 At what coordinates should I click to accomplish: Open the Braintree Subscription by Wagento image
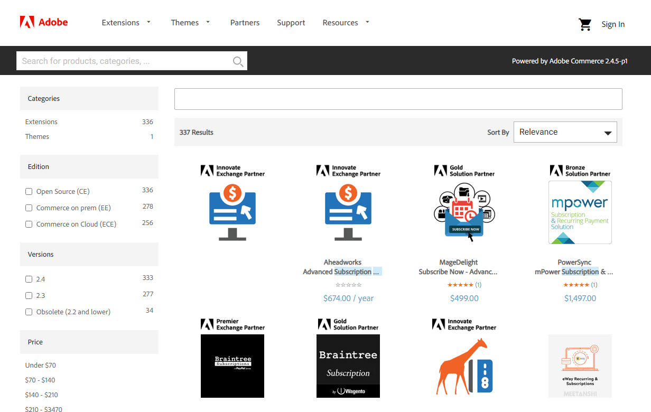(x=348, y=366)
